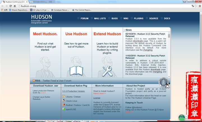This screenshot has height=122, width=202.
Task: Open changelog link in 3.3.2 news
Action: point(157,72)
